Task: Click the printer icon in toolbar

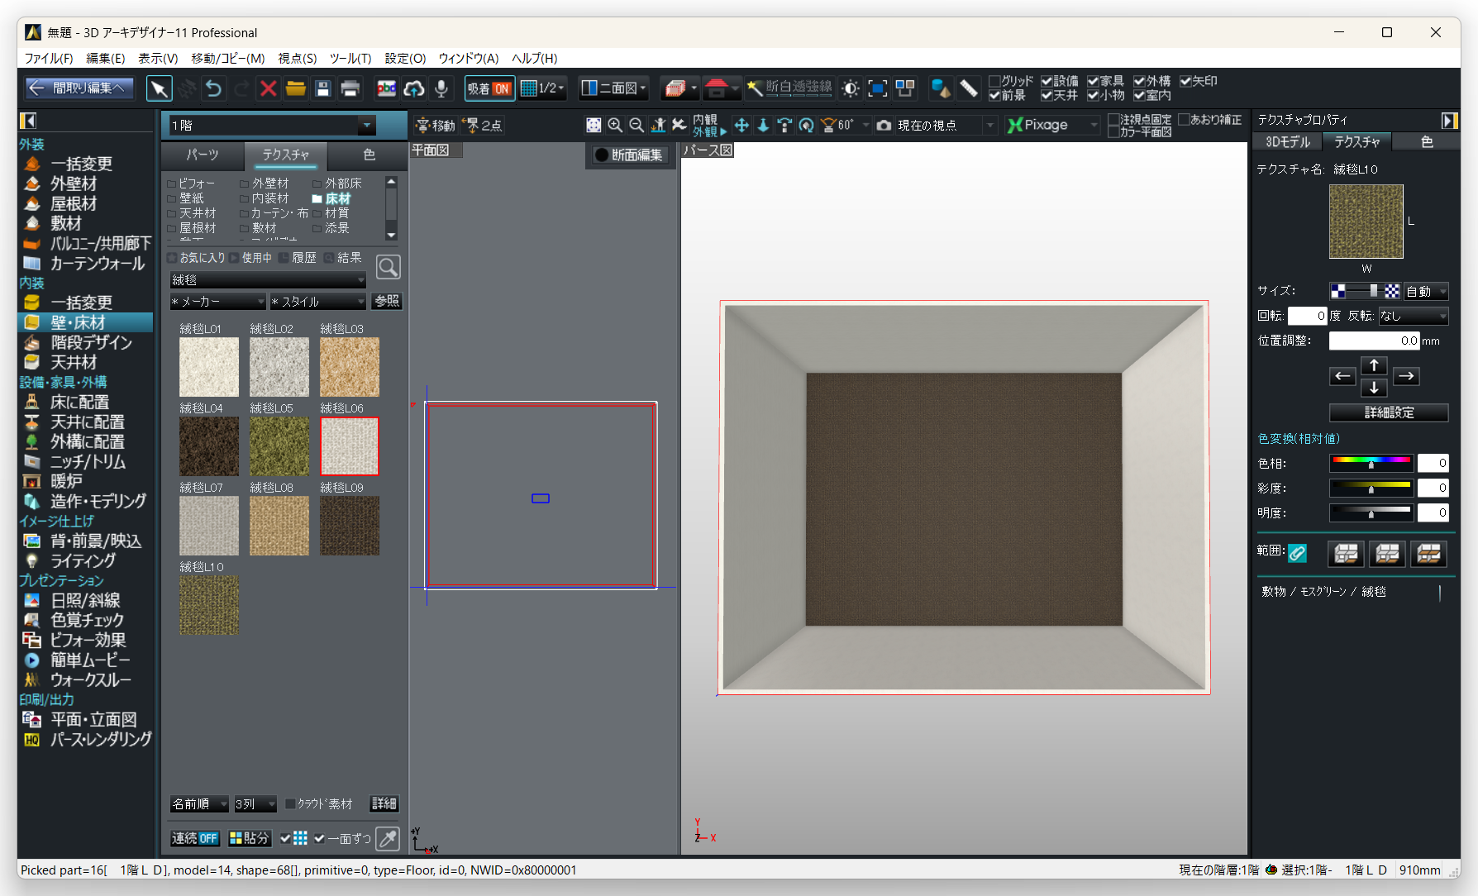Action: tap(350, 88)
